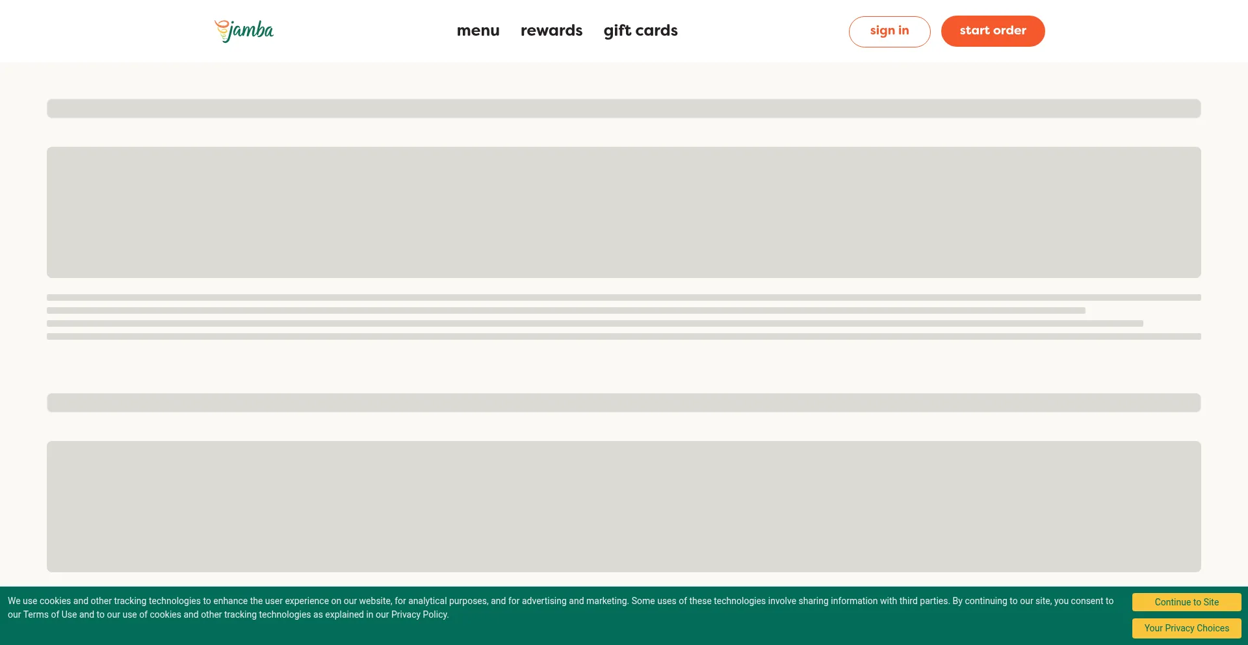Click the narrow mid-page skeleton heading
Viewport: 1248px width, 645px height.
(x=623, y=403)
